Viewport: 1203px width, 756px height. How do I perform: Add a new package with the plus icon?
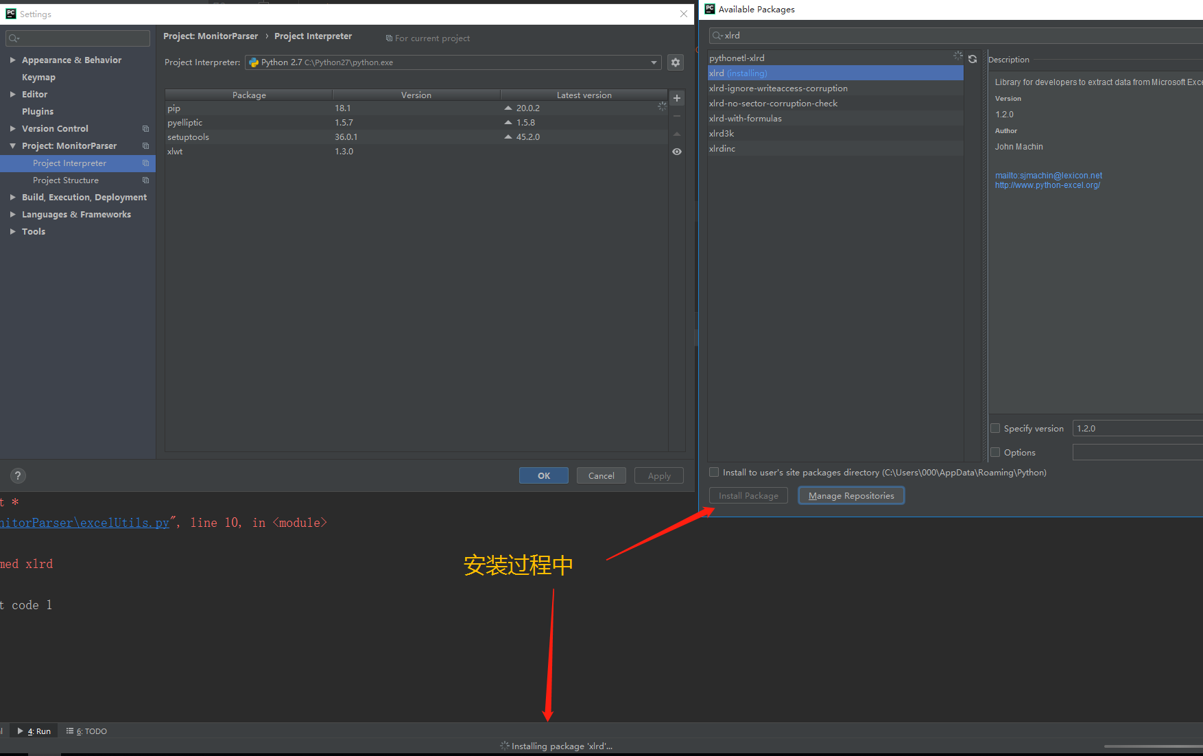click(677, 97)
